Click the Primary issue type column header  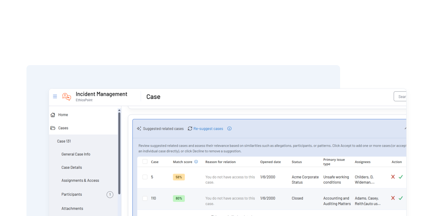[334, 162]
